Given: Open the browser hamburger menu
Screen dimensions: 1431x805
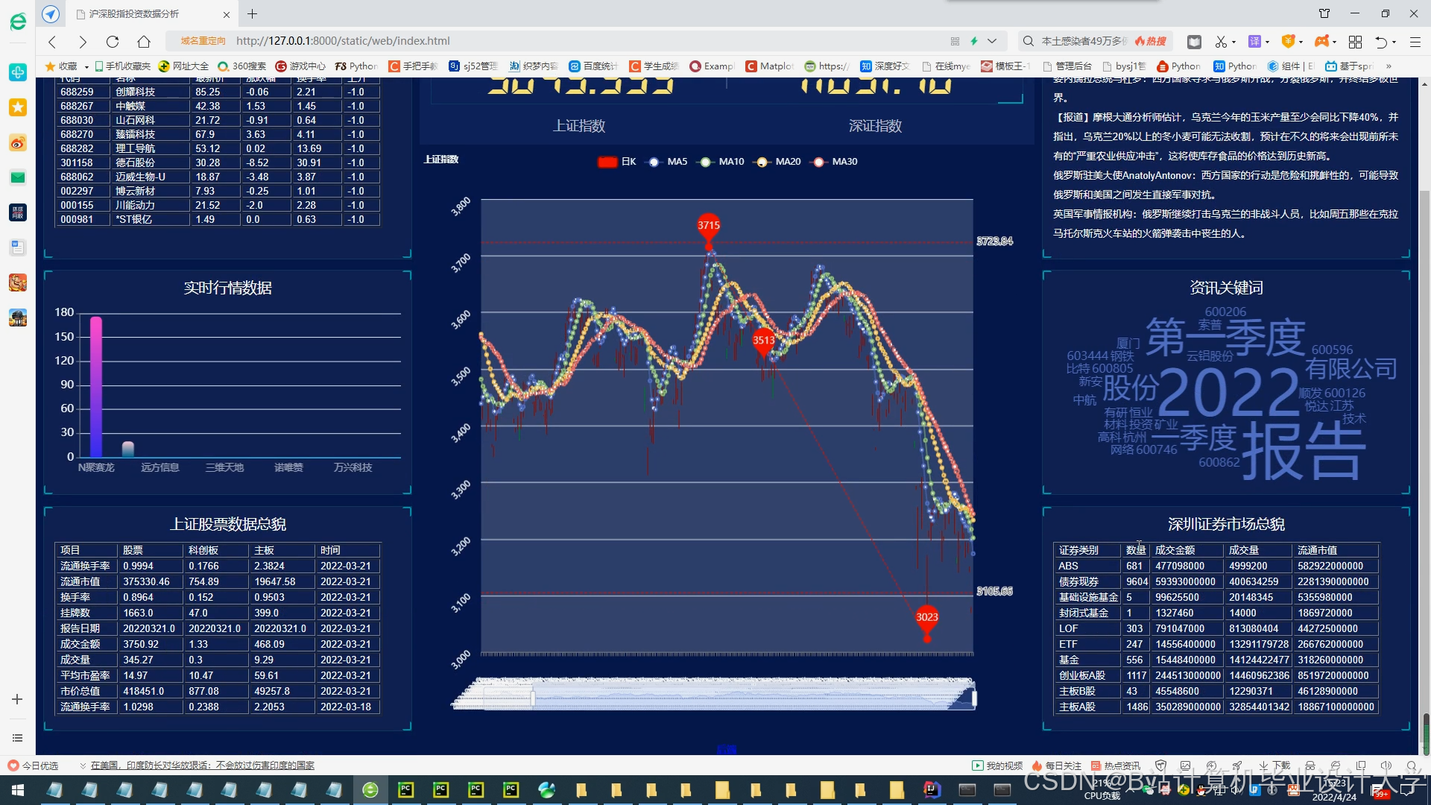Looking at the screenshot, I should pyautogui.click(x=1415, y=42).
